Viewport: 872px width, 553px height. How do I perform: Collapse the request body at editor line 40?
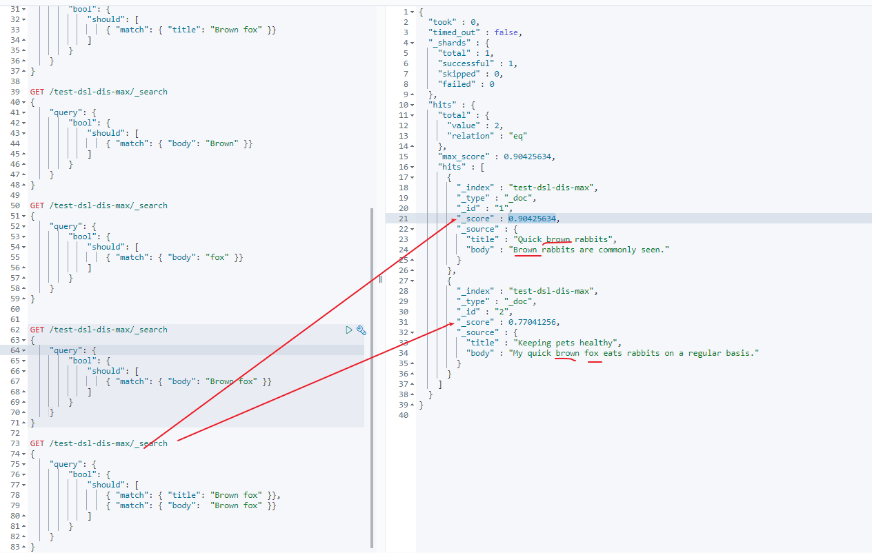click(x=25, y=102)
